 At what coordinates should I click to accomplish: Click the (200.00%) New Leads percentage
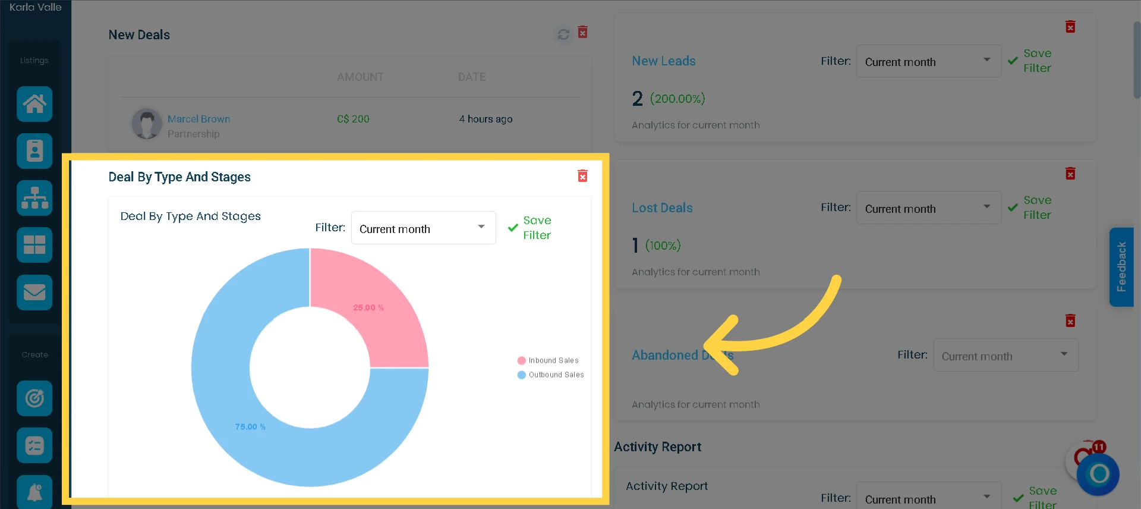677,98
